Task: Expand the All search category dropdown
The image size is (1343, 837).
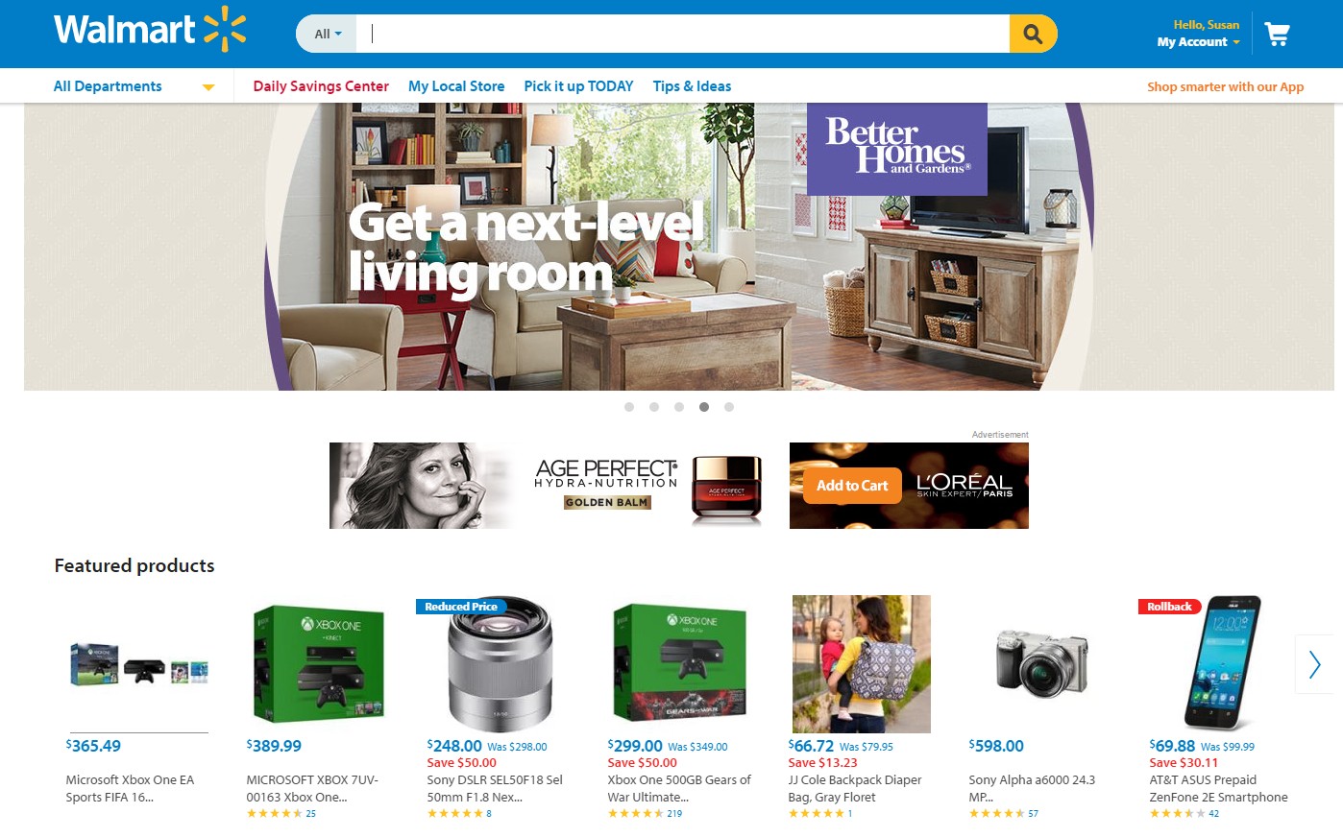Action: [x=328, y=34]
